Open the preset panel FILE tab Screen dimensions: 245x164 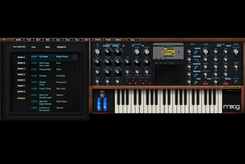34,47
